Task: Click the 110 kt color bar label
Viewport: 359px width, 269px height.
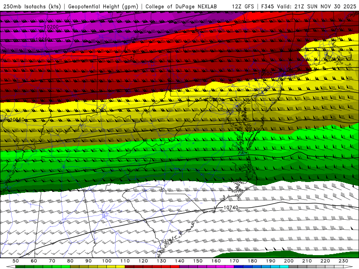Action: click(x=125, y=261)
